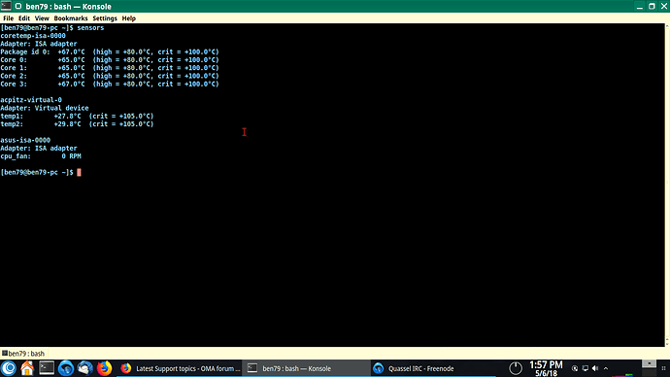
Task: Open the volume control tray icon
Action: tap(595, 368)
